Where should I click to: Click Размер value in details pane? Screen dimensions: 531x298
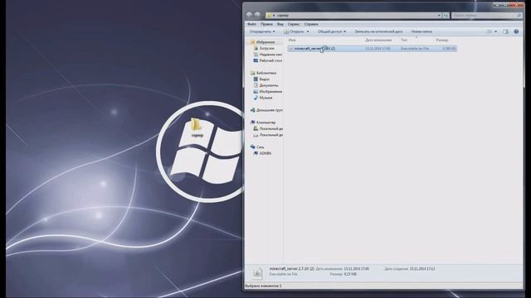pos(350,274)
